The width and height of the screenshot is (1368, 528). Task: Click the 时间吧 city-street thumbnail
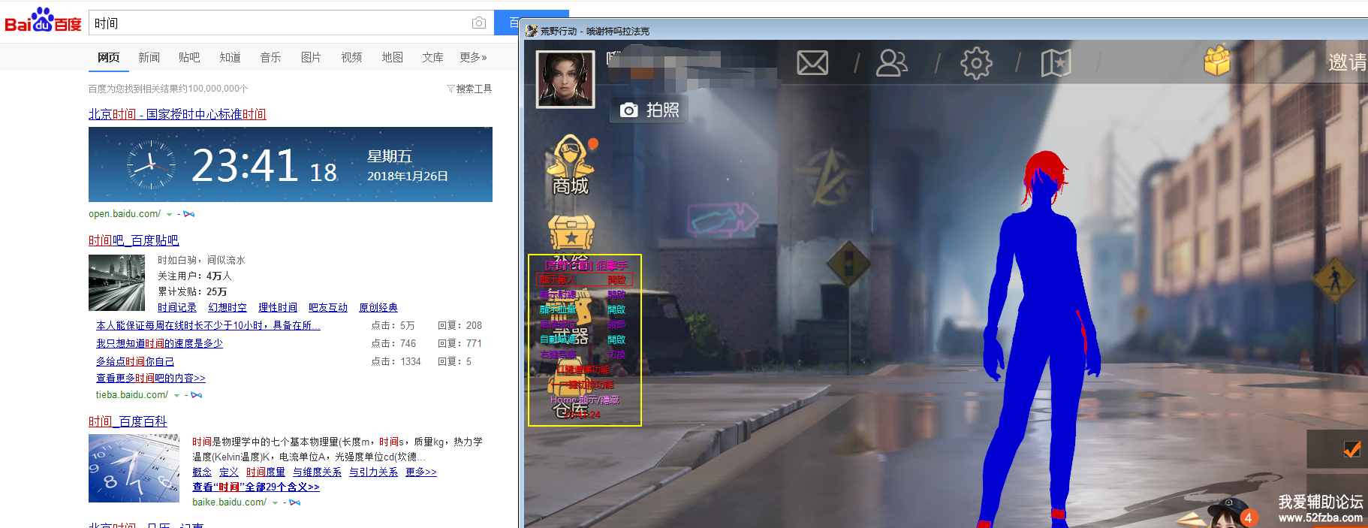[116, 282]
